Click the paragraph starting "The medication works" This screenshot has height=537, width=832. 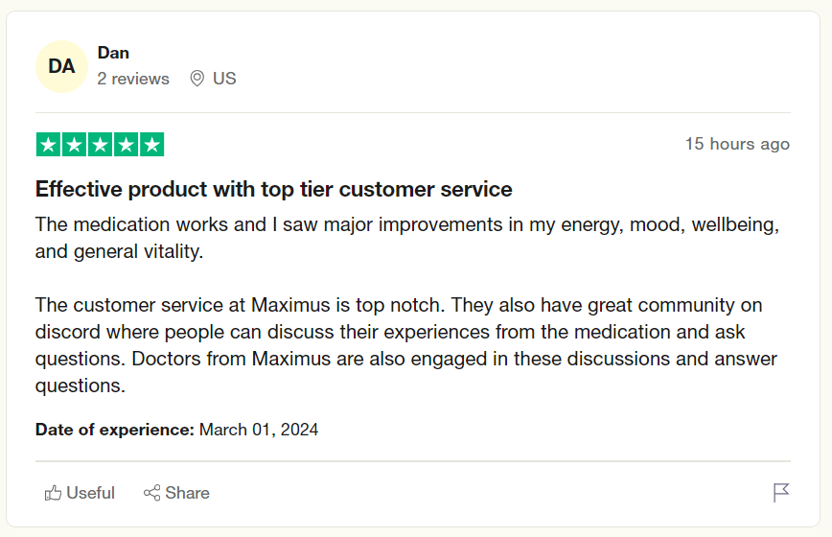tap(406, 238)
